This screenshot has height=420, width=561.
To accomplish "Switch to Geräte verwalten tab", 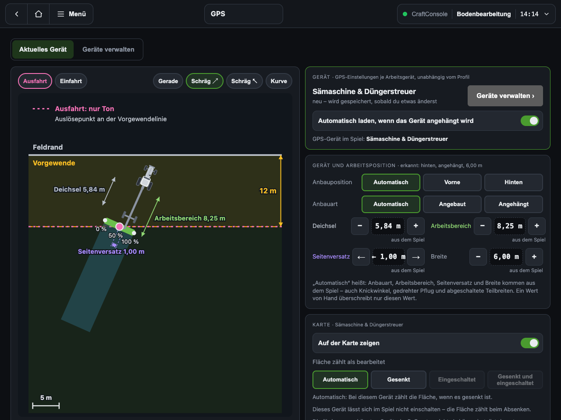I will pyautogui.click(x=108, y=49).
